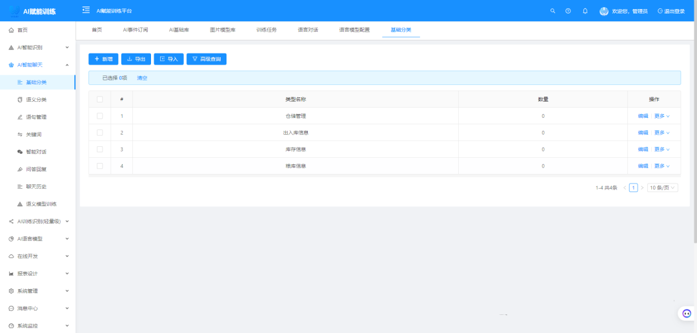
Task: Switch to the 图片模型库 tab
Action: tap(223, 30)
